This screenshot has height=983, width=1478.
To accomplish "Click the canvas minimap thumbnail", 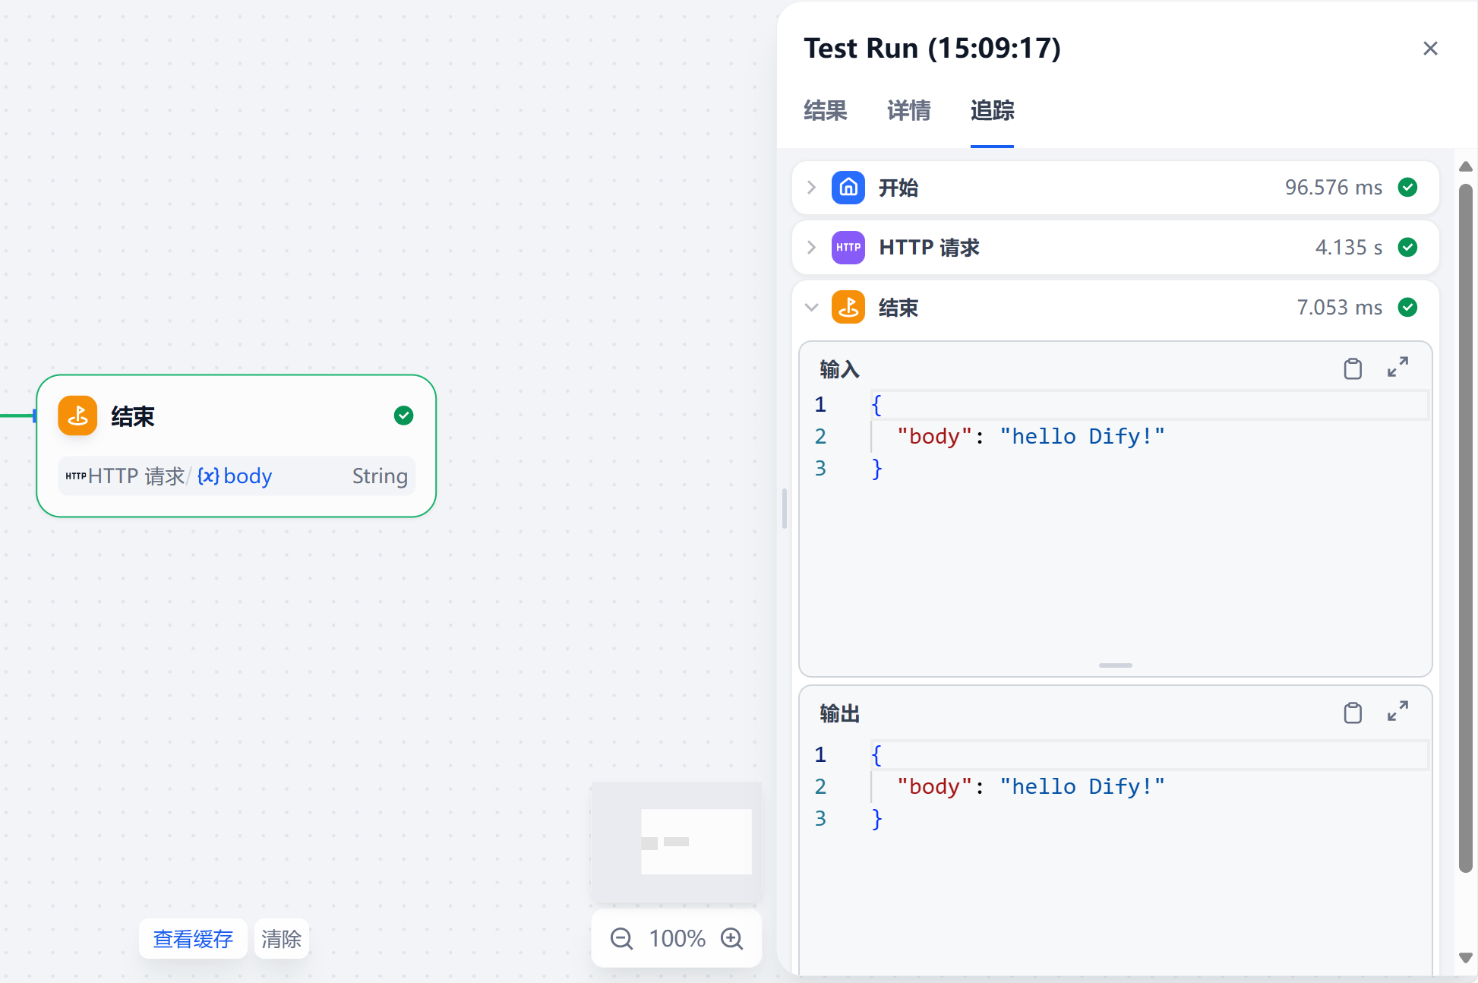I will (676, 842).
